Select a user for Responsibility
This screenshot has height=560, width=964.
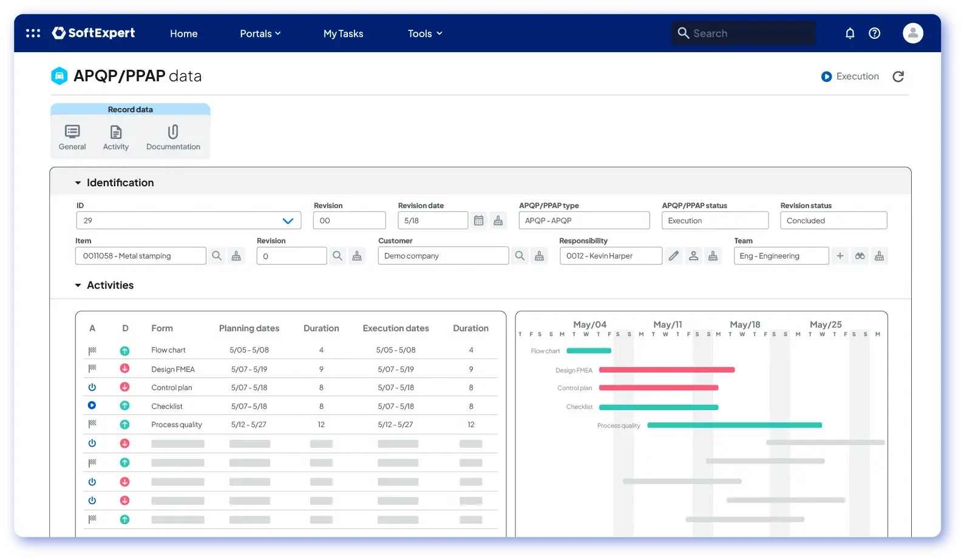693,256
